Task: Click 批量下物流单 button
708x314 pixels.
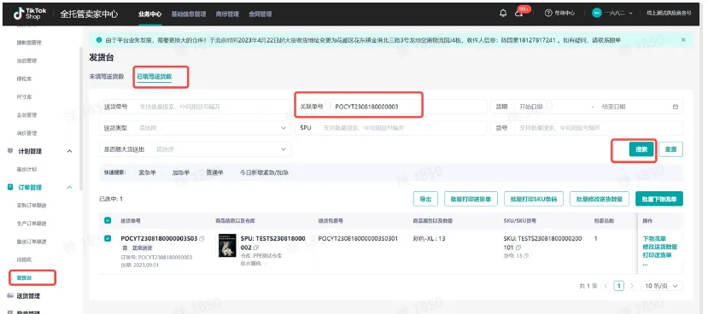Action: [x=659, y=199]
